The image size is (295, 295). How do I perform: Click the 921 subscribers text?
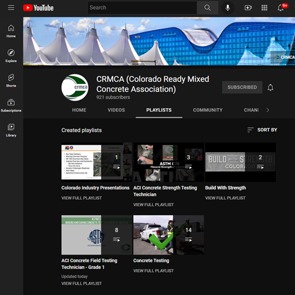click(x=113, y=97)
